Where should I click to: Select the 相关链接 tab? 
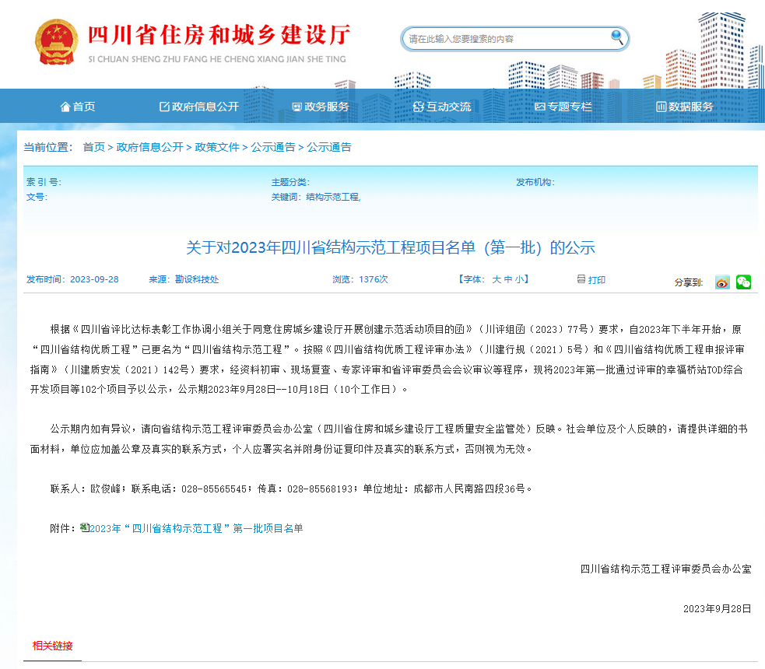52,646
